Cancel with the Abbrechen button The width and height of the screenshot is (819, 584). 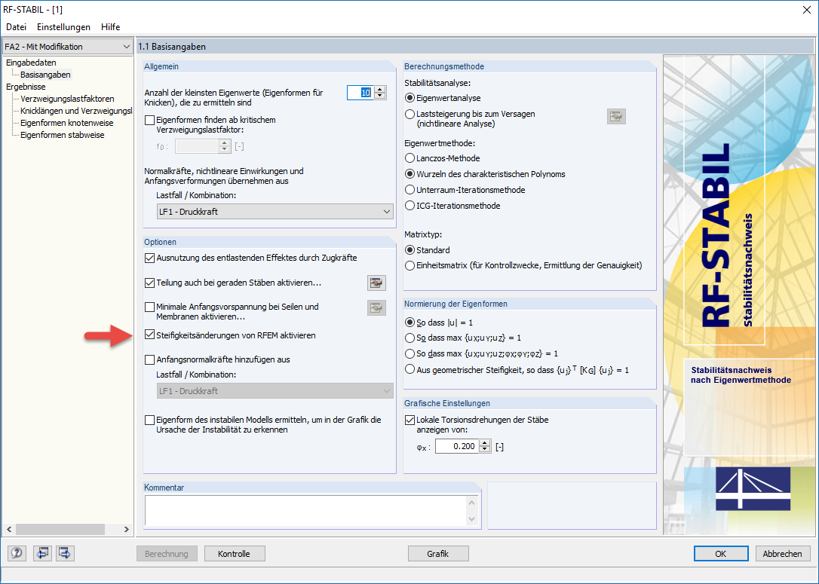783,554
